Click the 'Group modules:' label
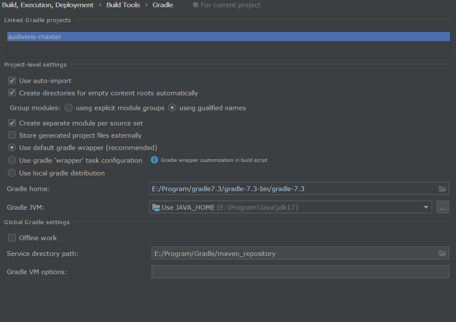Viewport: 456px width, 322px height. click(35, 108)
